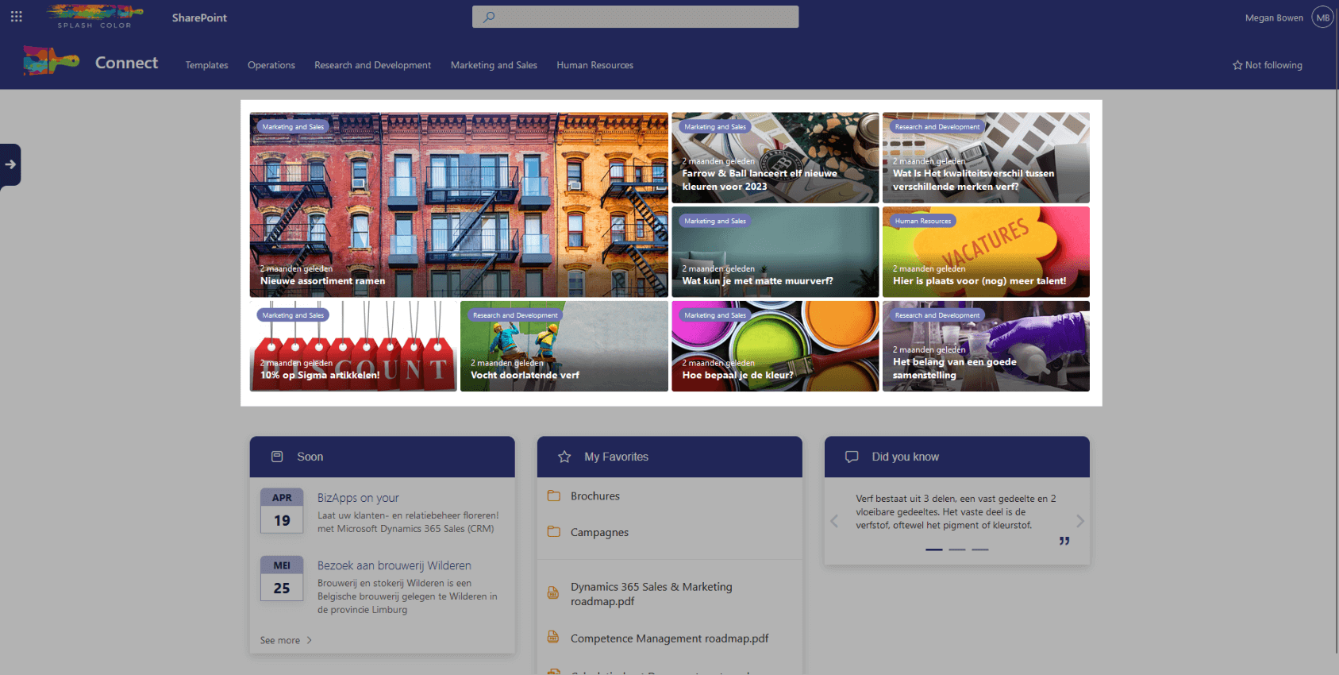Click Brouwerij en stokerij Wilderen description
Screen dimensions: 1339x675
click(407, 596)
